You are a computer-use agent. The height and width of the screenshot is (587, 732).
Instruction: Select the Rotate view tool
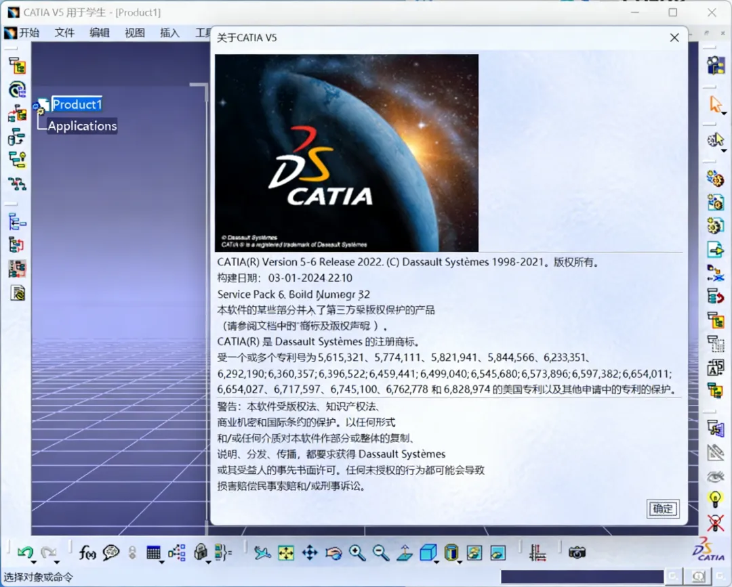point(333,553)
